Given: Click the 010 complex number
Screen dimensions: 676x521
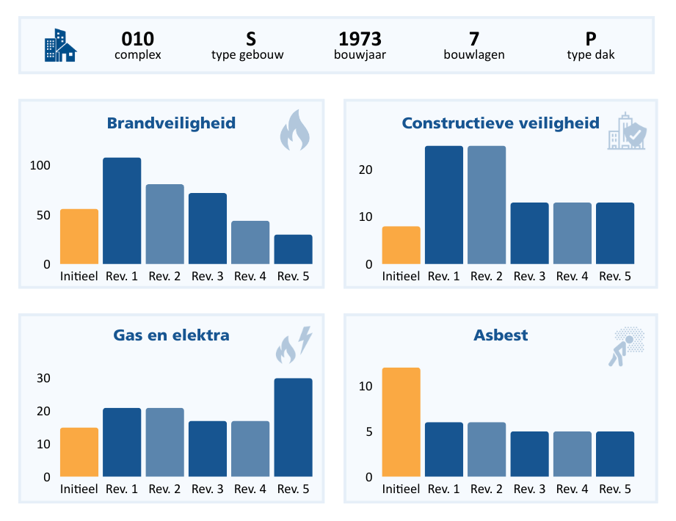Looking at the screenshot, I should (138, 39).
